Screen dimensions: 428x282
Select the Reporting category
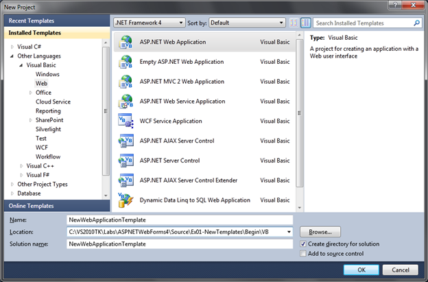click(48, 111)
